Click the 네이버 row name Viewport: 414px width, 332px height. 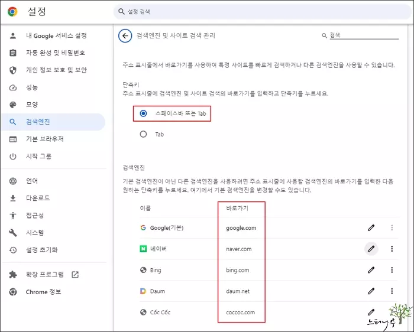click(158, 249)
